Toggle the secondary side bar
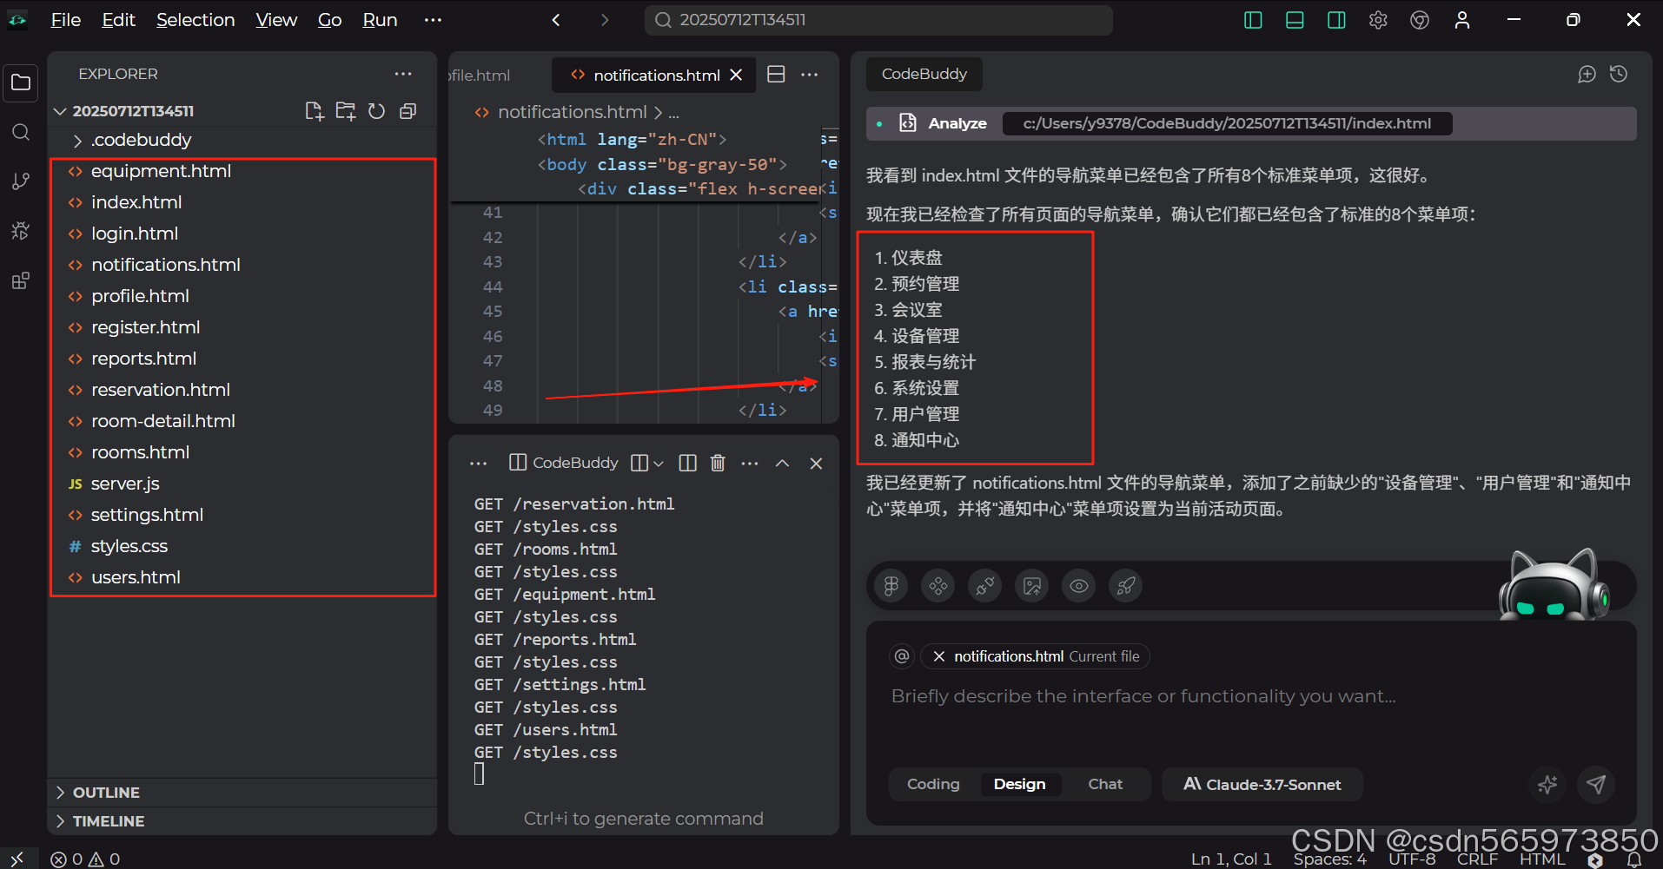The width and height of the screenshot is (1663, 869). point(1336,20)
